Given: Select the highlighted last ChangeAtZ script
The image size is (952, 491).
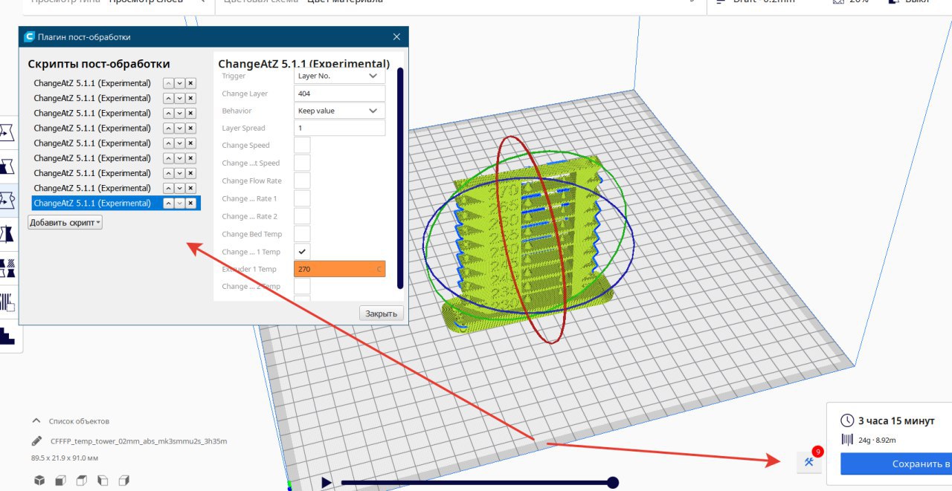Looking at the screenshot, I should [x=92, y=203].
